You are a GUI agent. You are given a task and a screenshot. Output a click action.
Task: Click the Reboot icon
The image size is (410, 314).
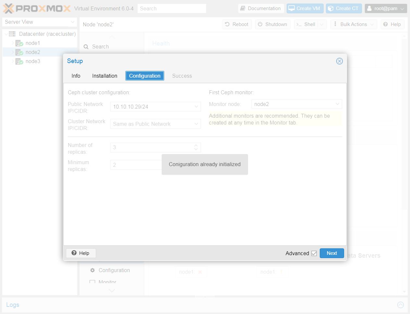[227, 24]
